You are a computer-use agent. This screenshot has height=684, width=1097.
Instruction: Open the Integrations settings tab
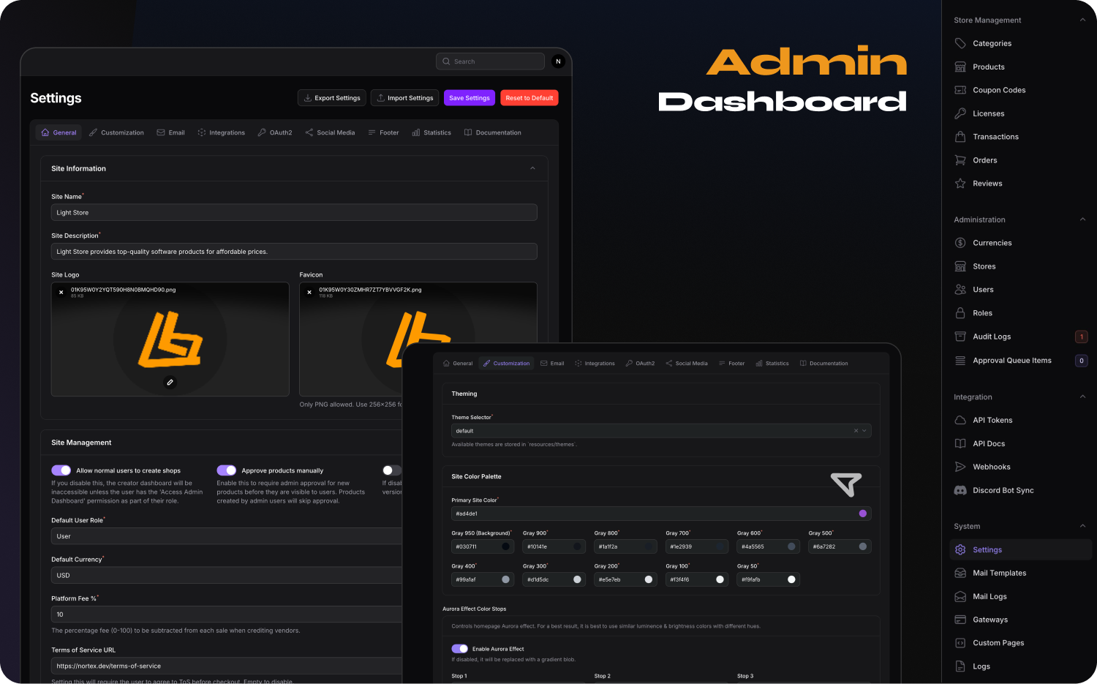[222, 132]
